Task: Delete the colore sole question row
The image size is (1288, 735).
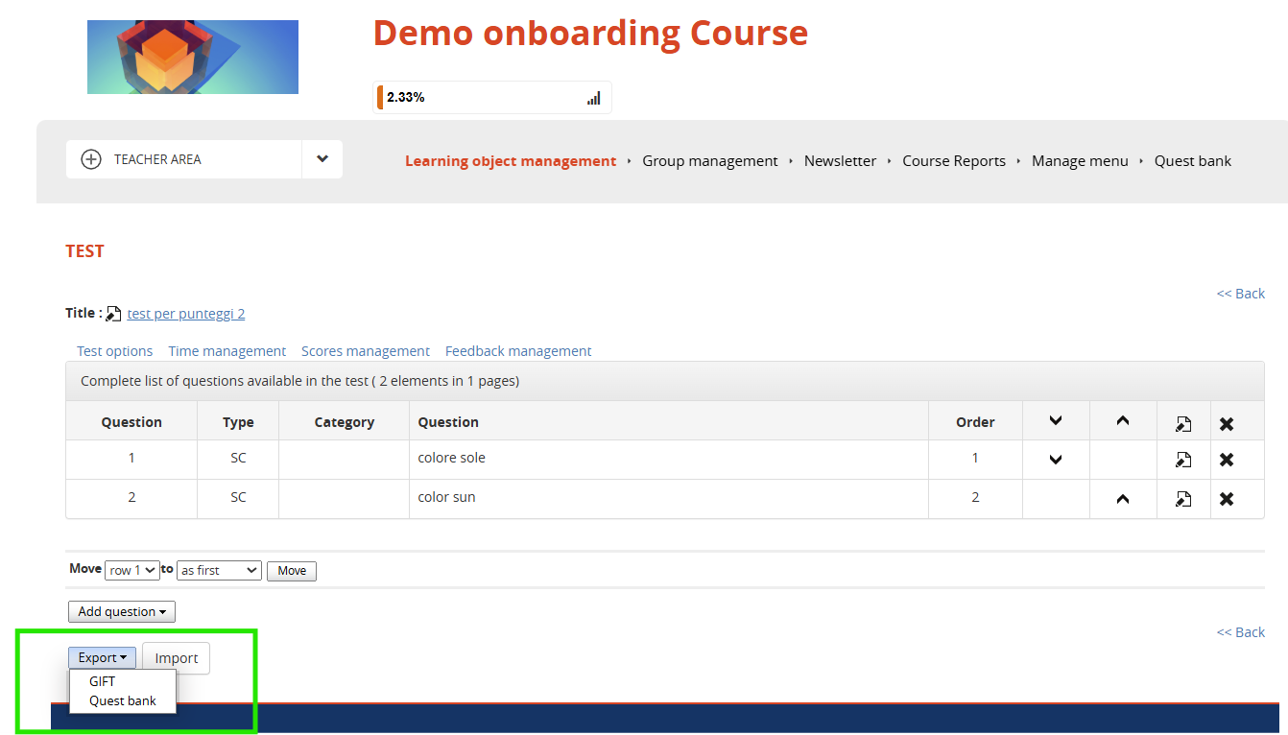Action: coord(1226,460)
